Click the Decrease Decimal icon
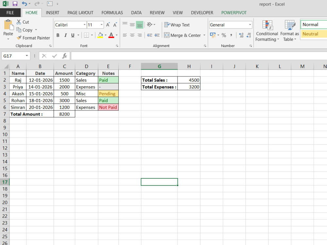The height and width of the screenshot is (245, 327). (x=249, y=35)
